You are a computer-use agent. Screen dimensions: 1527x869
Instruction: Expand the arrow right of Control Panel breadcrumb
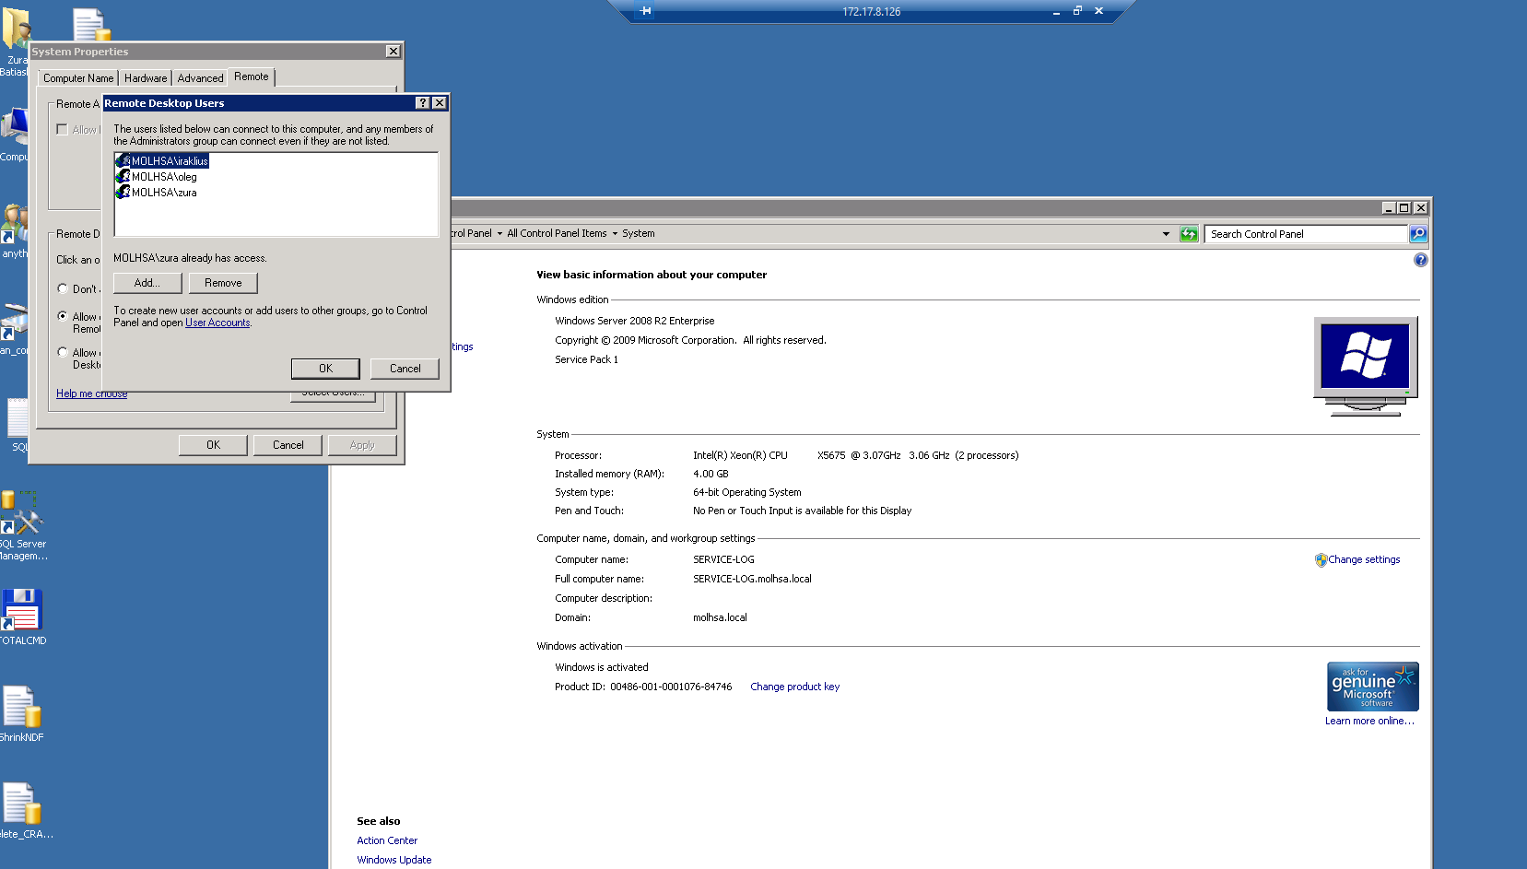click(x=499, y=234)
